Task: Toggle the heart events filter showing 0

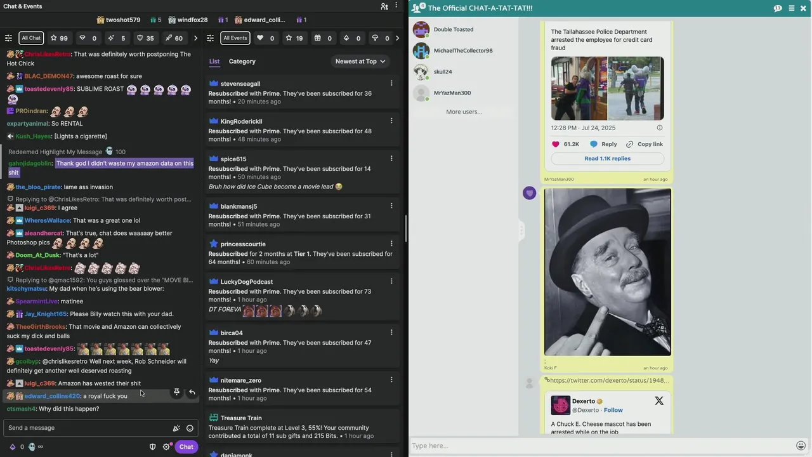Action: [x=265, y=38]
